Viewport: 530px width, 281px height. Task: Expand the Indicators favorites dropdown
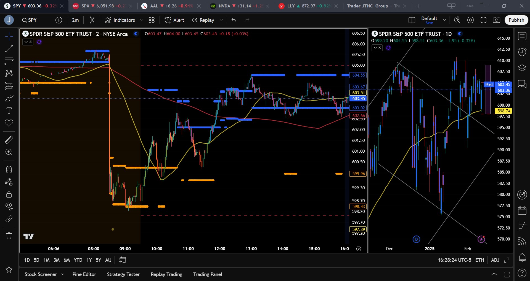[142, 20]
